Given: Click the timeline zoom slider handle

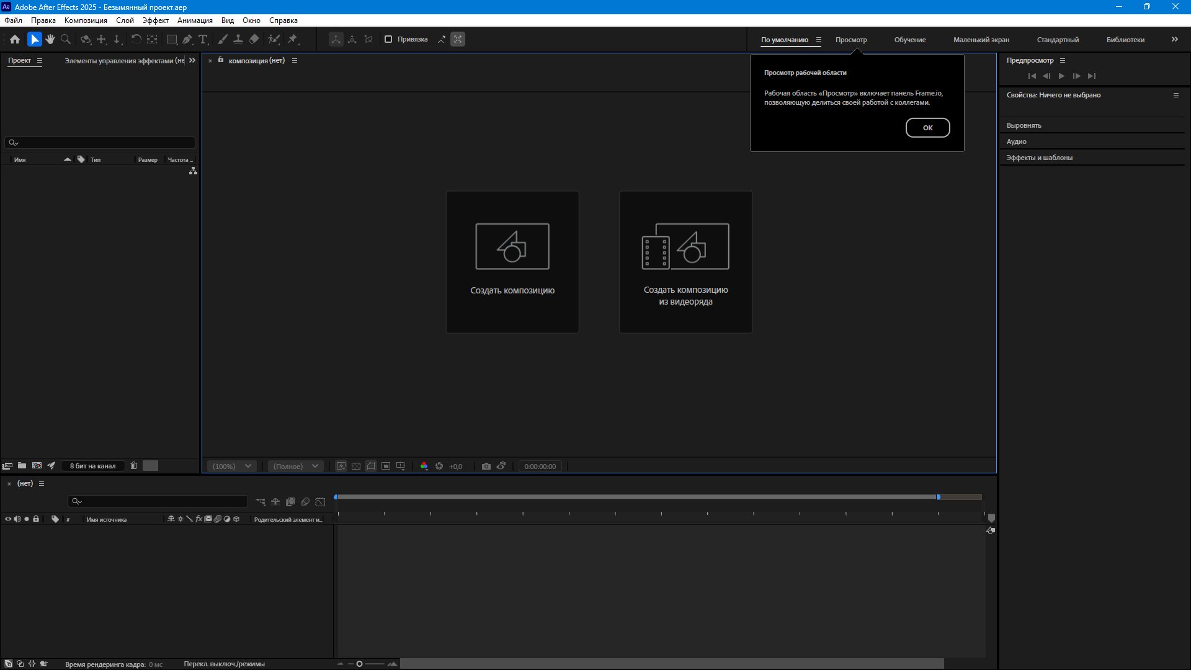Looking at the screenshot, I should click(359, 664).
